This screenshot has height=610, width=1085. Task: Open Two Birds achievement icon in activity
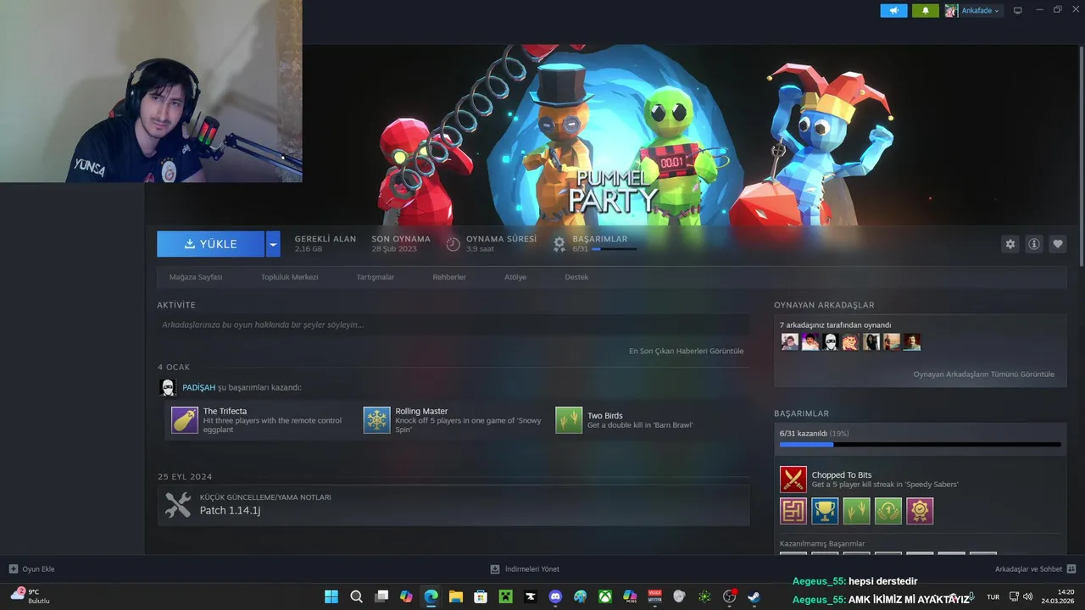569,420
